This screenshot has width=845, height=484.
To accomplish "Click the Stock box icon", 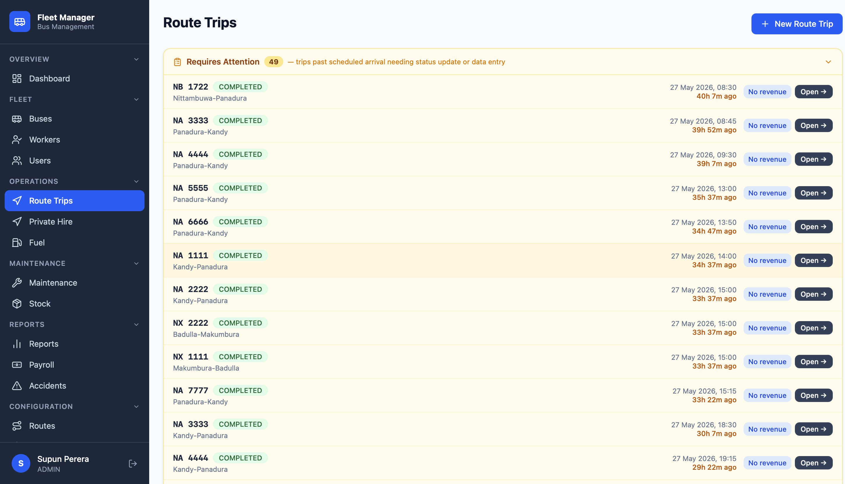I will (x=17, y=304).
